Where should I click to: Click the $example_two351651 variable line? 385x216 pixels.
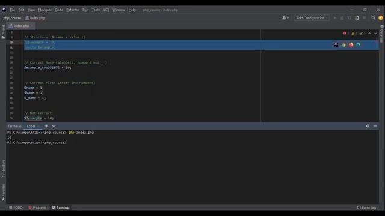pyautogui.click(x=48, y=68)
